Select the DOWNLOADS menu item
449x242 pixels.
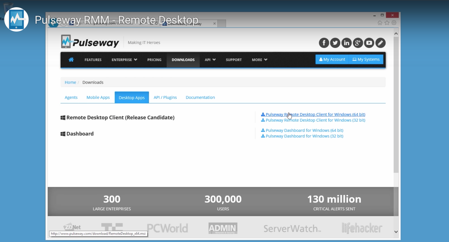(x=183, y=60)
